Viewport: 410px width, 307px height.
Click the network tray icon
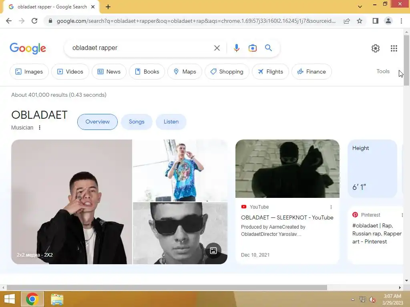click(363, 299)
